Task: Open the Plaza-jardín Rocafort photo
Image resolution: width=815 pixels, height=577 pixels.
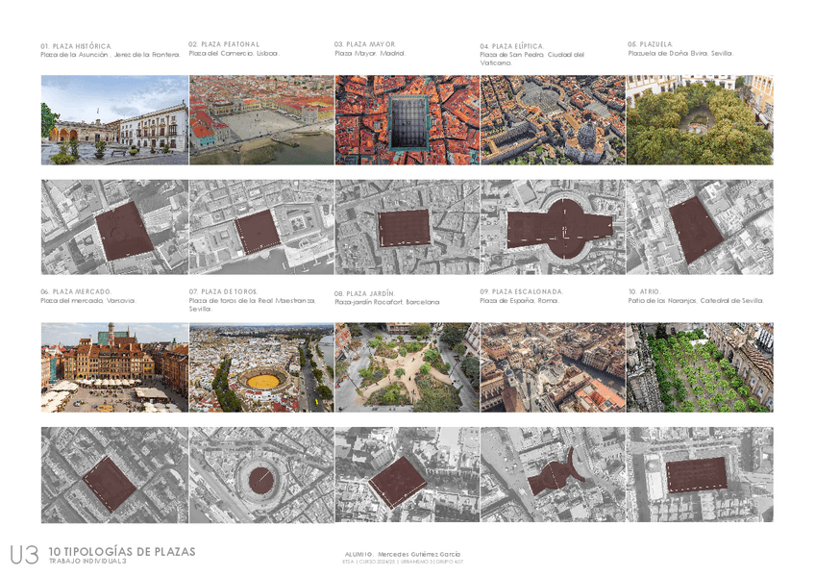Action: pos(407,367)
